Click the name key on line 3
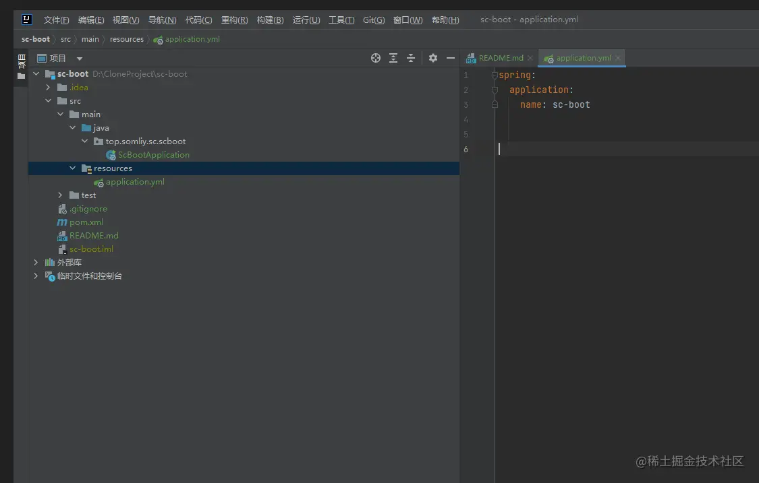The width and height of the screenshot is (759, 483). [x=530, y=105]
